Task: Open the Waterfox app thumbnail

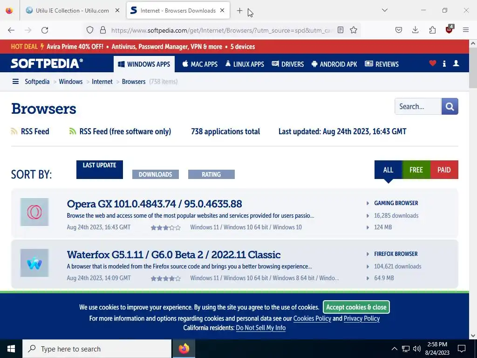Action: [x=34, y=263]
